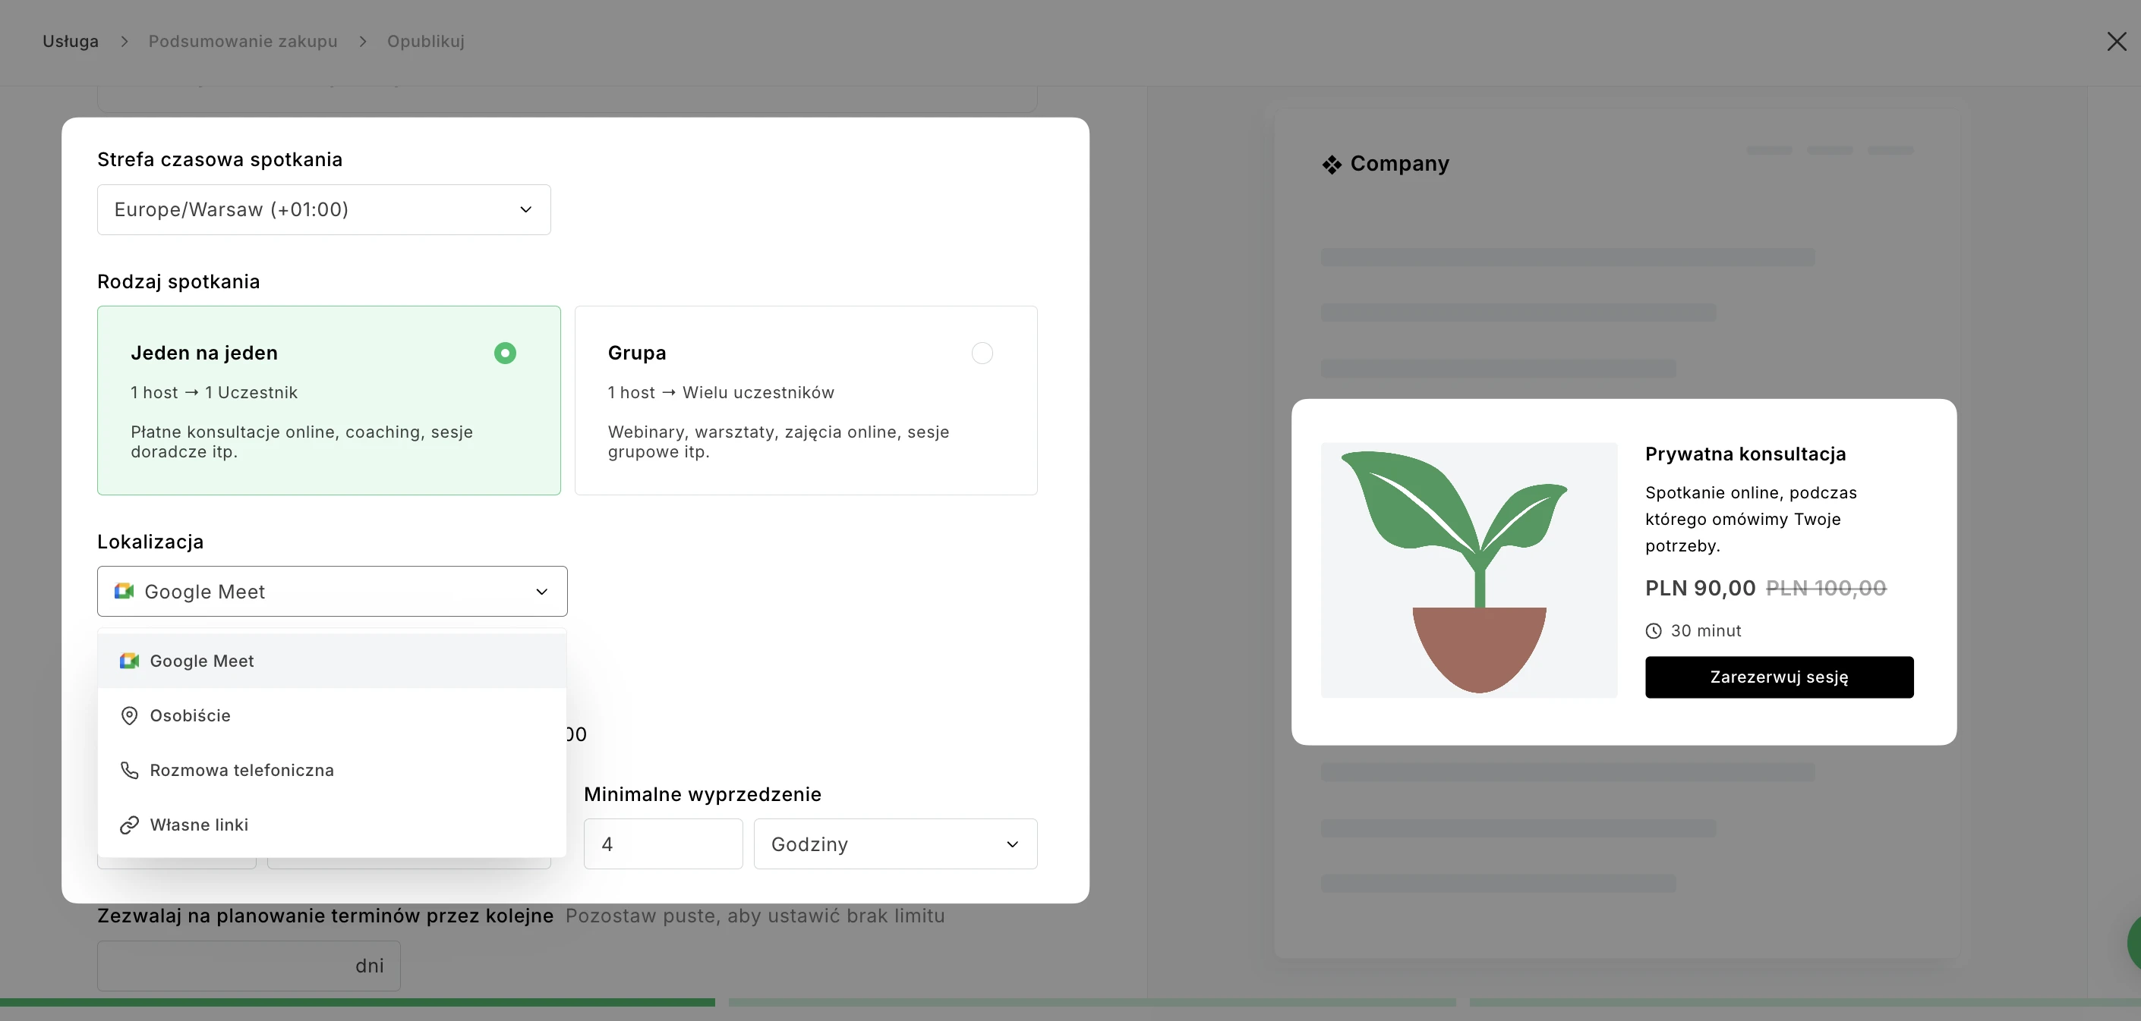
Task: Collapse the Google Meet location dropdown
Action: (541, 591)
